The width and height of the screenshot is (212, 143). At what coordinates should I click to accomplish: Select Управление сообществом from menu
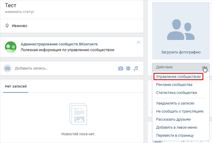[178, 77]
